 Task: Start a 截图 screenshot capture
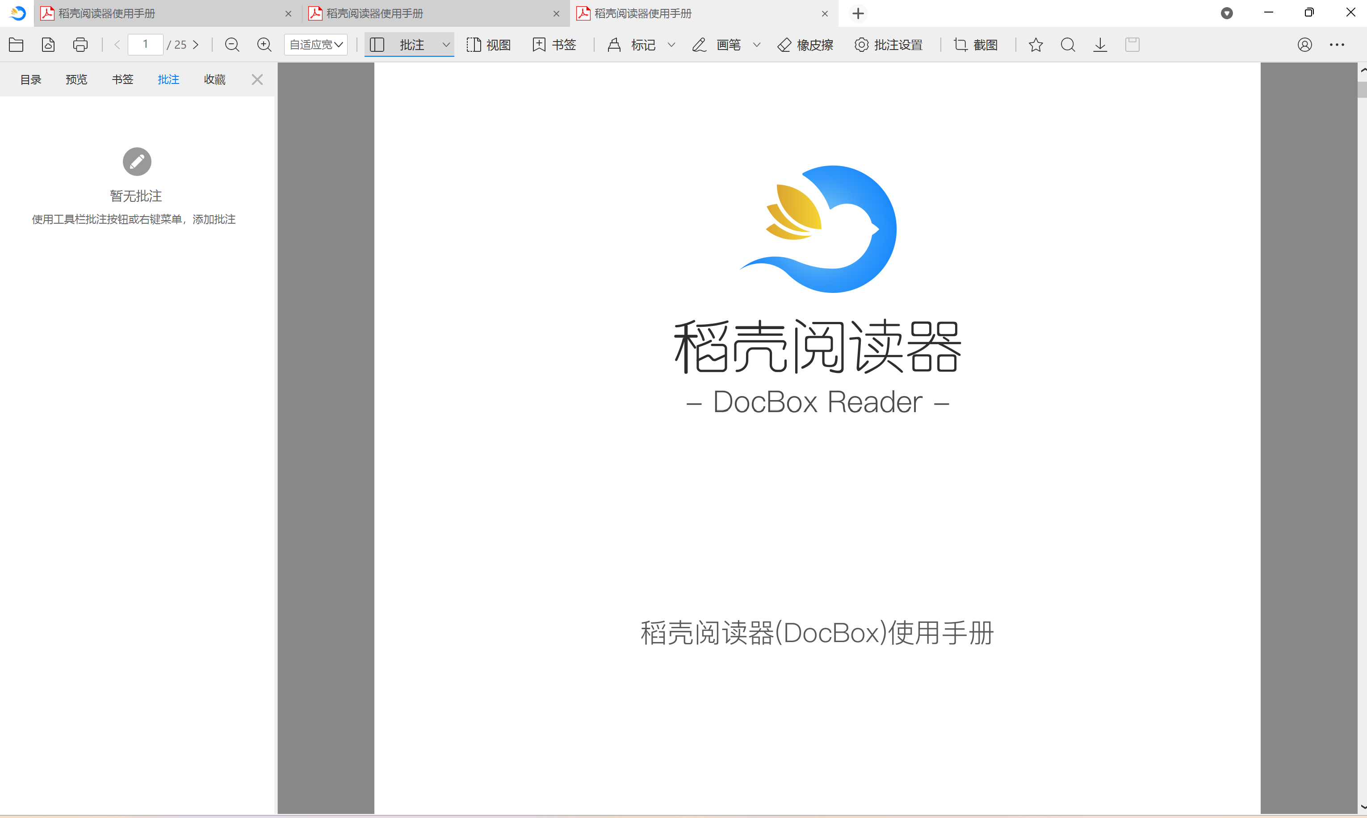[976, 45]
